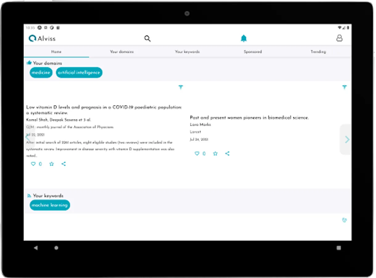Open the Low vitamin D levels article title

(x=104, y=110)
